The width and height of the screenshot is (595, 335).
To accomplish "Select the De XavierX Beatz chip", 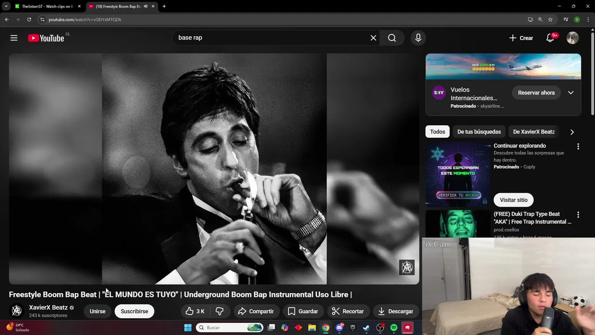I will click(534, 132).
